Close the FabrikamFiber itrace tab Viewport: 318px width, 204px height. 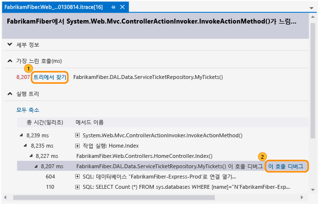(x=122, y=7)
